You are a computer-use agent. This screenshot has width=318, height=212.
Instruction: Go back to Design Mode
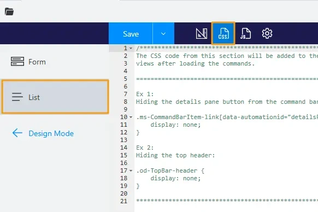[43, 133]
